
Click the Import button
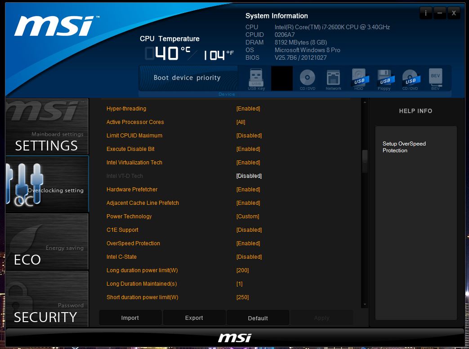click(130, 318)
